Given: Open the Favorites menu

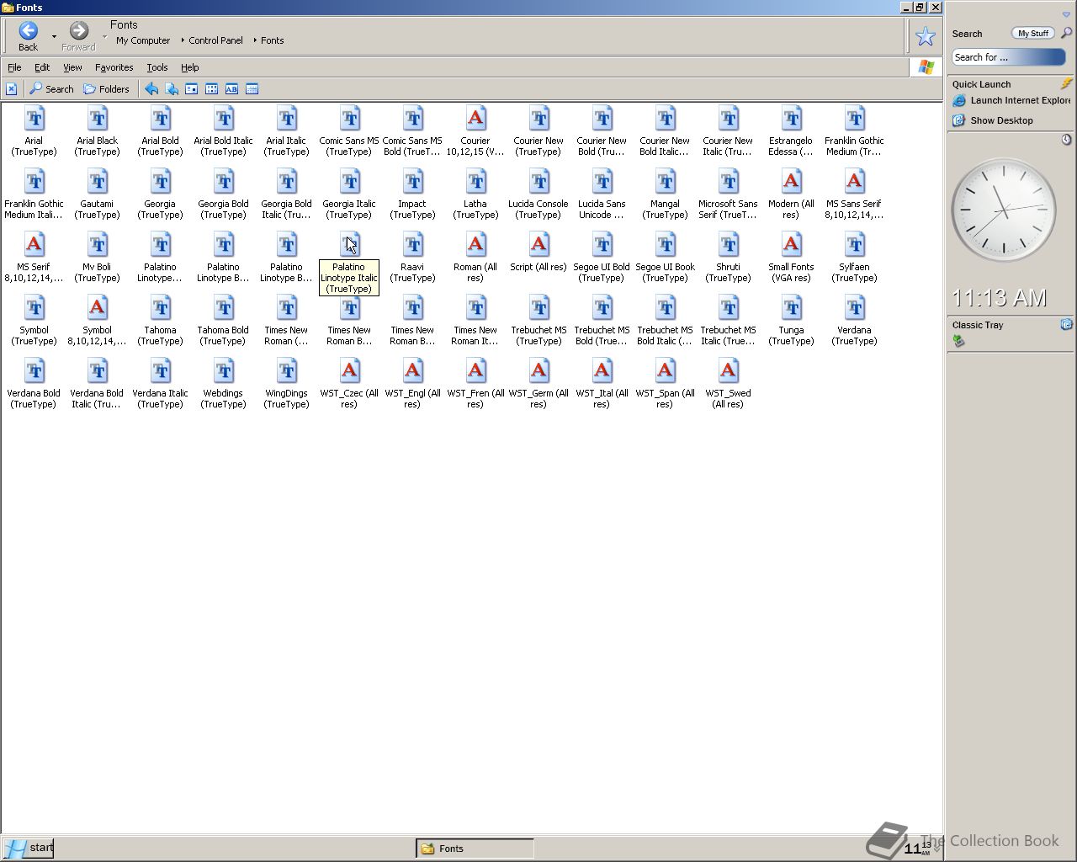Looking at the screenshot, I should [x=114, y=67].
